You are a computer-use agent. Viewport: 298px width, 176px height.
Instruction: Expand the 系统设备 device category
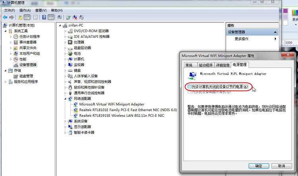click(x=65, y=121)
